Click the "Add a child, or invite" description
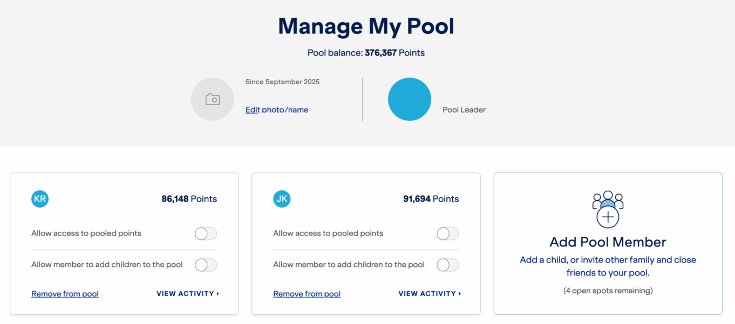 point(608,266)
